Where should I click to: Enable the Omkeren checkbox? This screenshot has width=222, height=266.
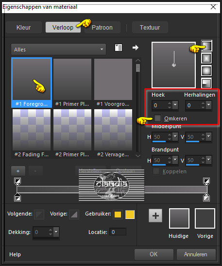(x=158, y=118)
